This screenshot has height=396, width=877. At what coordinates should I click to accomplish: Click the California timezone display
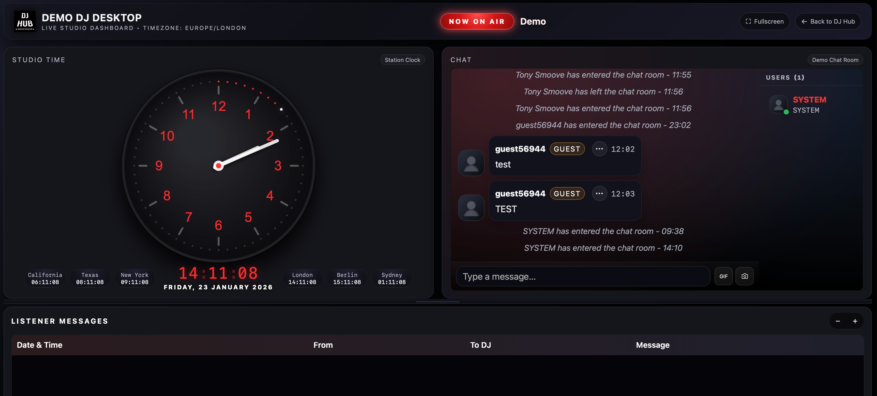point(45,278)
